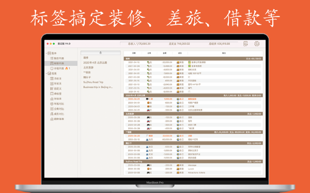Screen dimensions: 310x193
Task: Click the 分类对比 four-squares icon
Action: (x=52, y=109)
